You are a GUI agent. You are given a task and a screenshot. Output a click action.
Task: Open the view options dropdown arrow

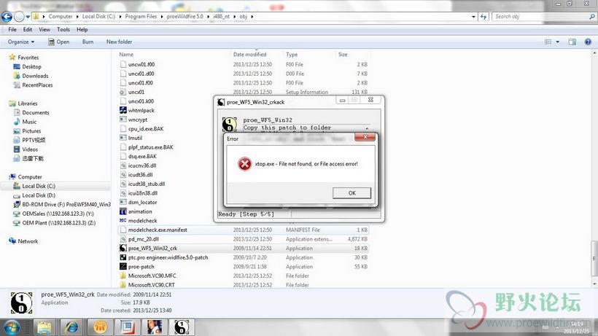558,42
